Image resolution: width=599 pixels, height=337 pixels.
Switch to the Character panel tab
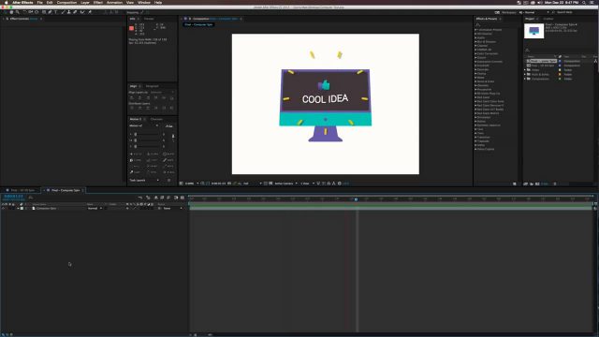click(x=156, y=119)
